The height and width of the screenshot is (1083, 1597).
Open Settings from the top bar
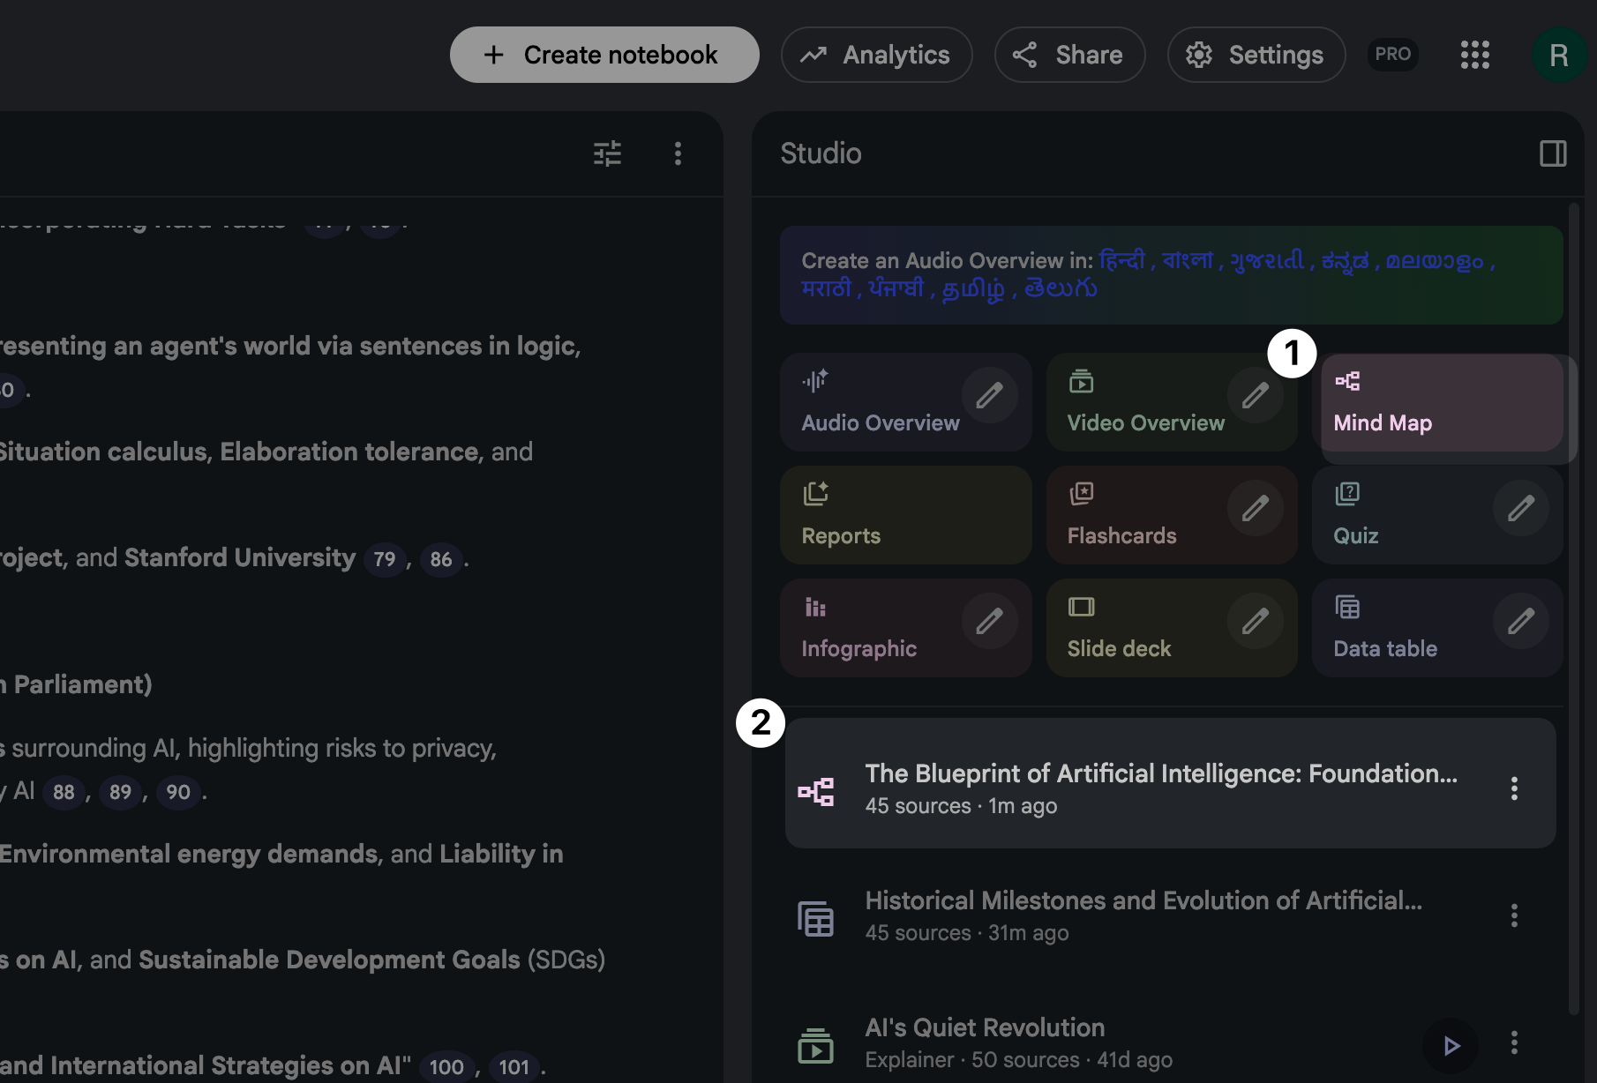pos(1256,54)
